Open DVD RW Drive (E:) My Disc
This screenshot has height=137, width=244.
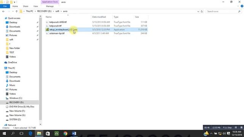tap(22, 107)
